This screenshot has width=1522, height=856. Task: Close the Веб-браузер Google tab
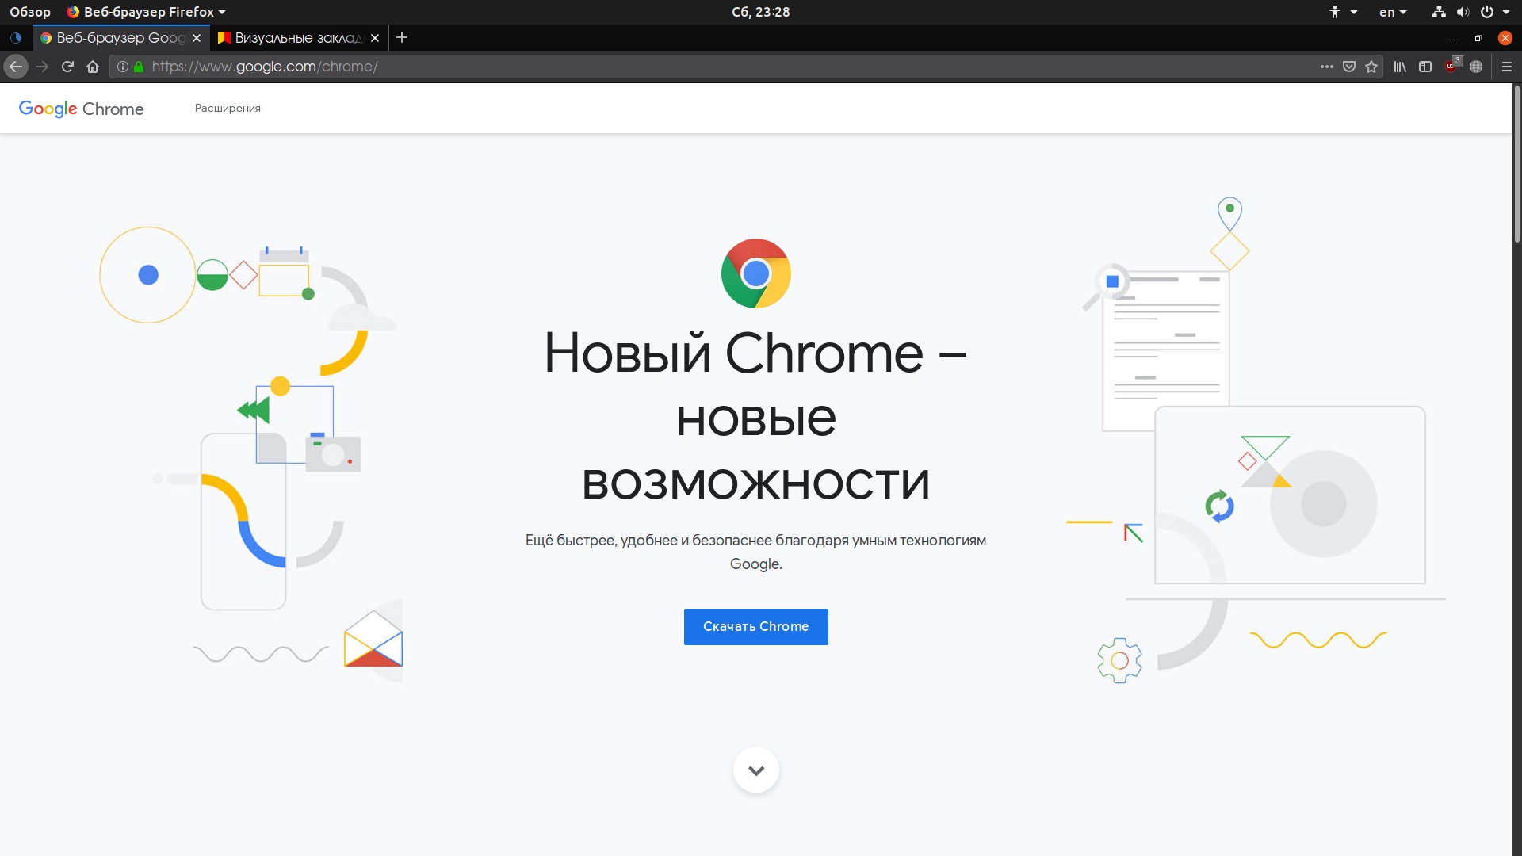[x=197, y=38]
